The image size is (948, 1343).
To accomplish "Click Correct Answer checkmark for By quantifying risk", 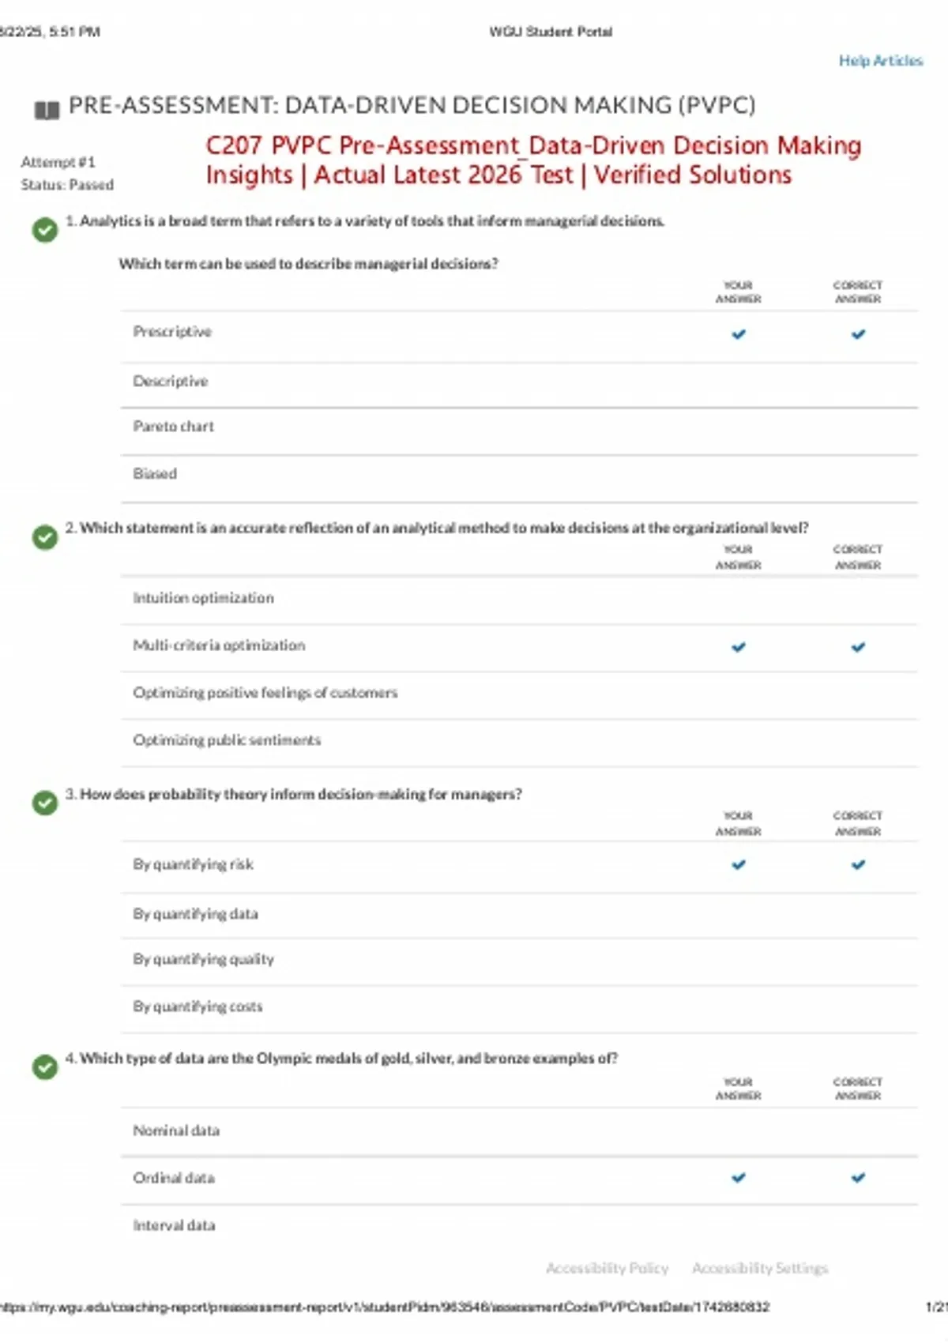I will point(858,865).
